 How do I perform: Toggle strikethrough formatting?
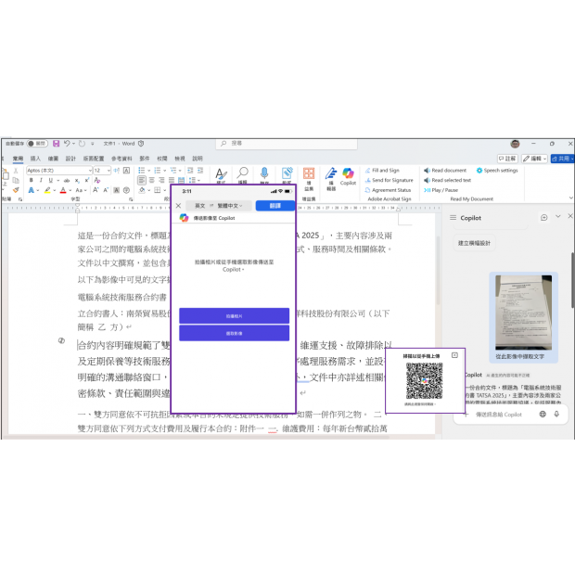[67, 180]
